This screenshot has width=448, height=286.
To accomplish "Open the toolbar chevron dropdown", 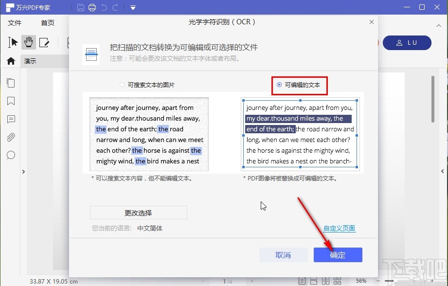I will 132,7.
